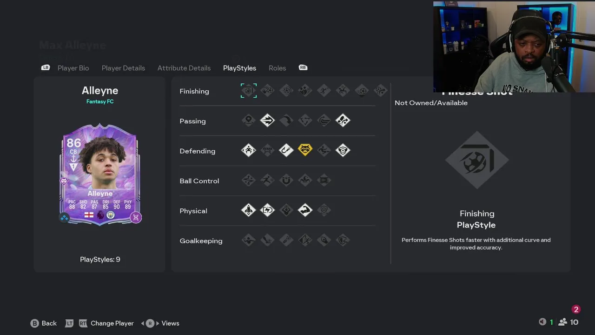The image size is (595, 335).
Task: Select the winged shield Aerial Fortress icon
Action: pos(343,150)
